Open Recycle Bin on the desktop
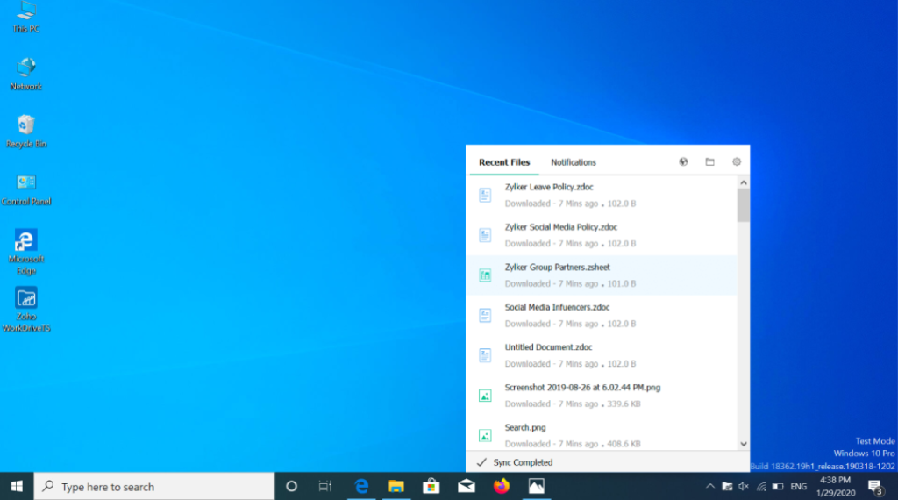Image resolution: width=898 pixels, height=500 pixels. tap(26, 125)
